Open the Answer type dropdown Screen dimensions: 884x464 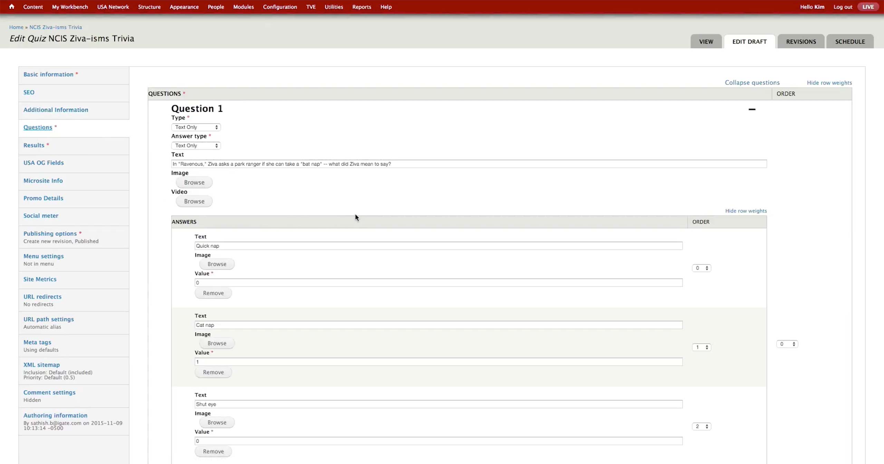click(x=196, y=145)
